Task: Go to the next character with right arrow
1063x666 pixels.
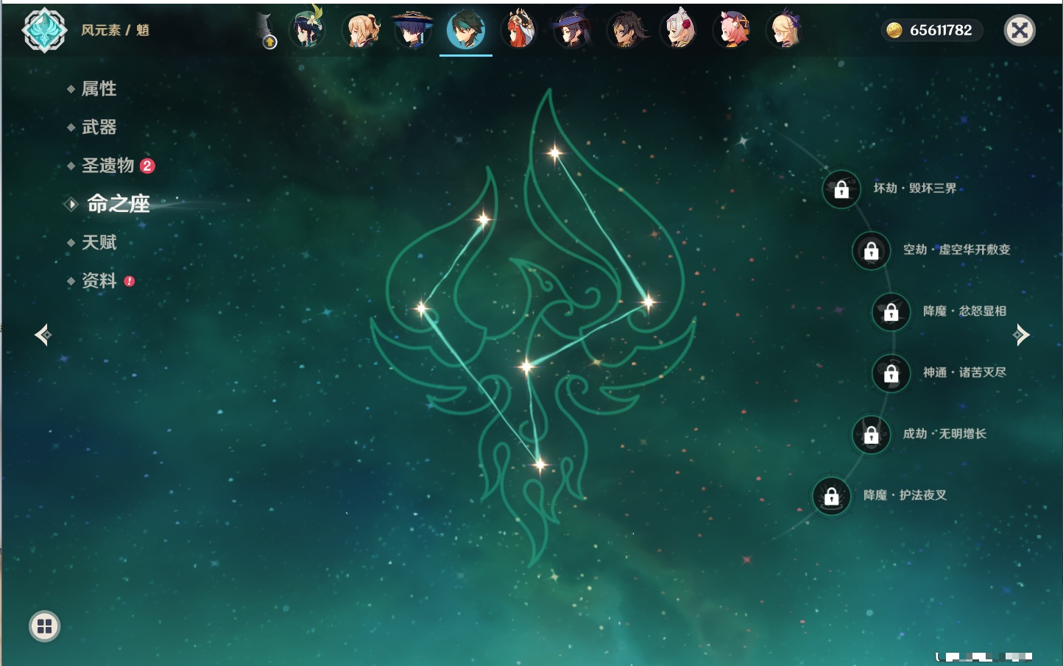Action: (x=1021, y=335)
